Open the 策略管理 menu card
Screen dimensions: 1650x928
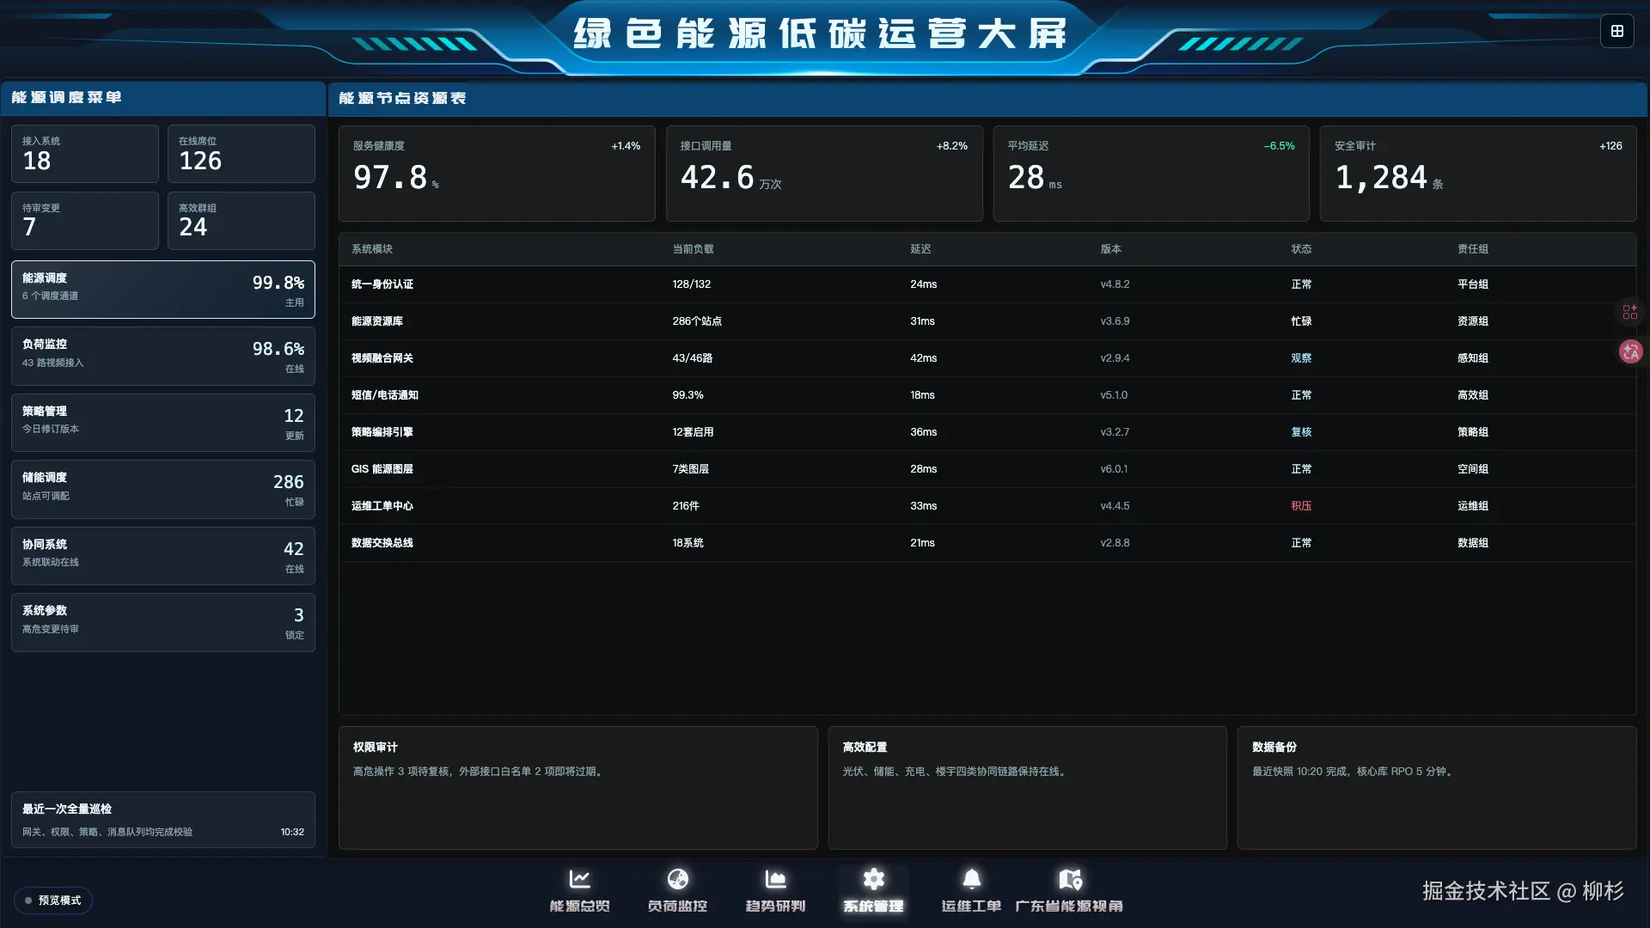click(x=163, y=423)
